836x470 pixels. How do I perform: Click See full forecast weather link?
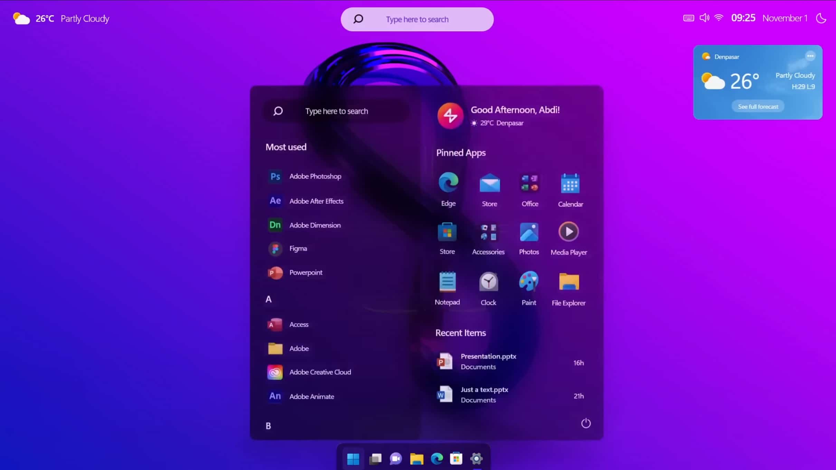(x=758, y=106)
